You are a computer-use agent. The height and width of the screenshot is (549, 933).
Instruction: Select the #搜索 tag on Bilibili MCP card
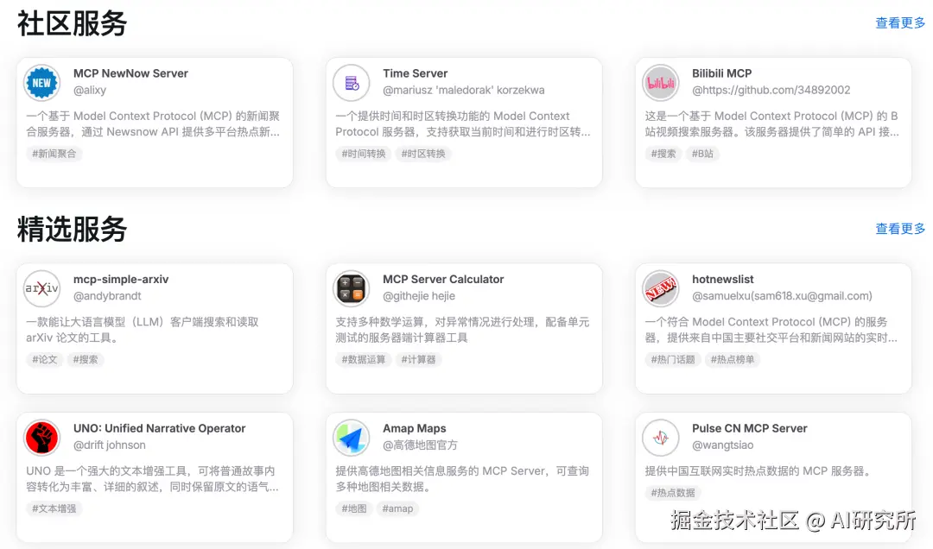(663, 154)
